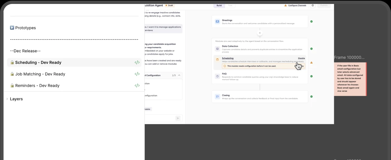The width and height of the screenshot is (391, 160).
Task: Open the settings gear in header
Action: [313, 5]
